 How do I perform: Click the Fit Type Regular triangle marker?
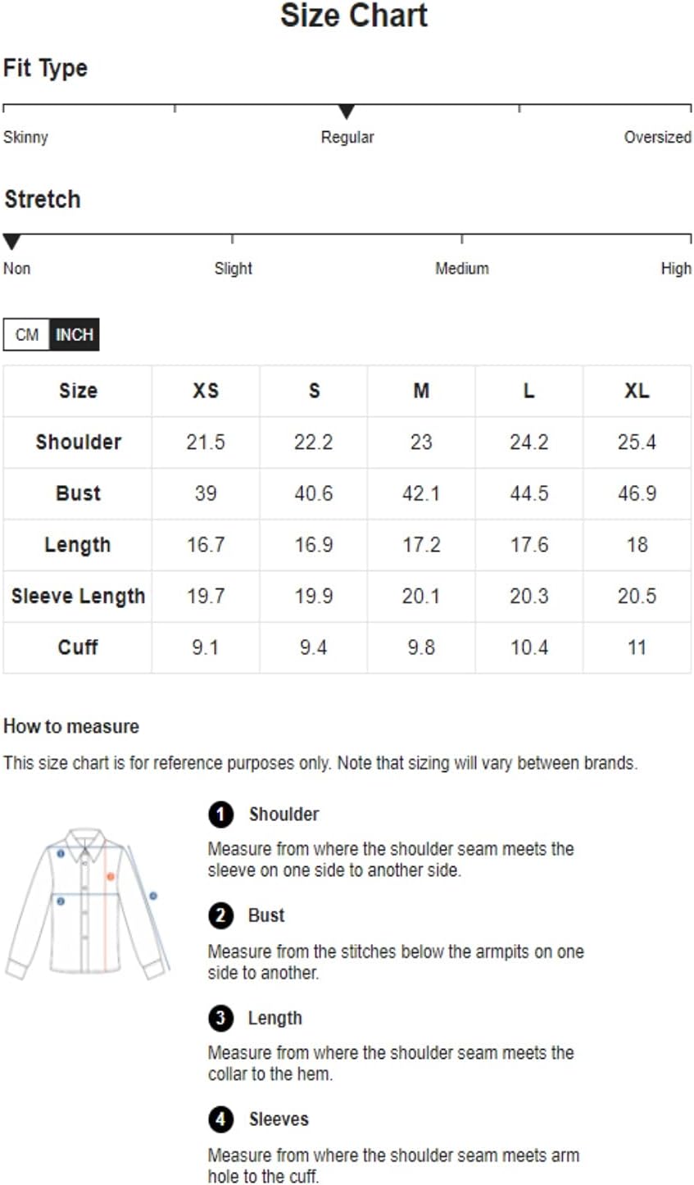[347, 111]
